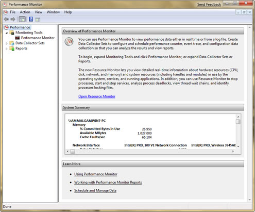Click Intel PRO_100 VE Network Connection column
Screen dimensions: 255x212
click(156, 145)
